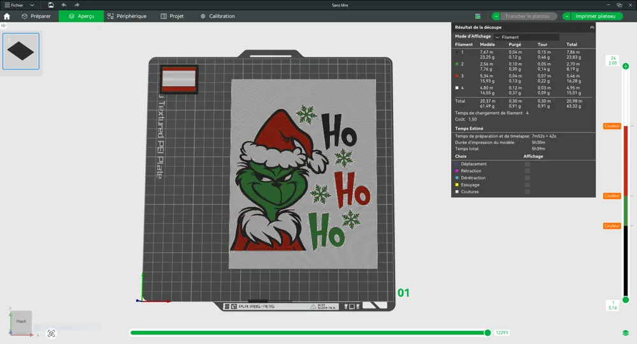Click the Total weight 63,32 g value

point(574,106)
